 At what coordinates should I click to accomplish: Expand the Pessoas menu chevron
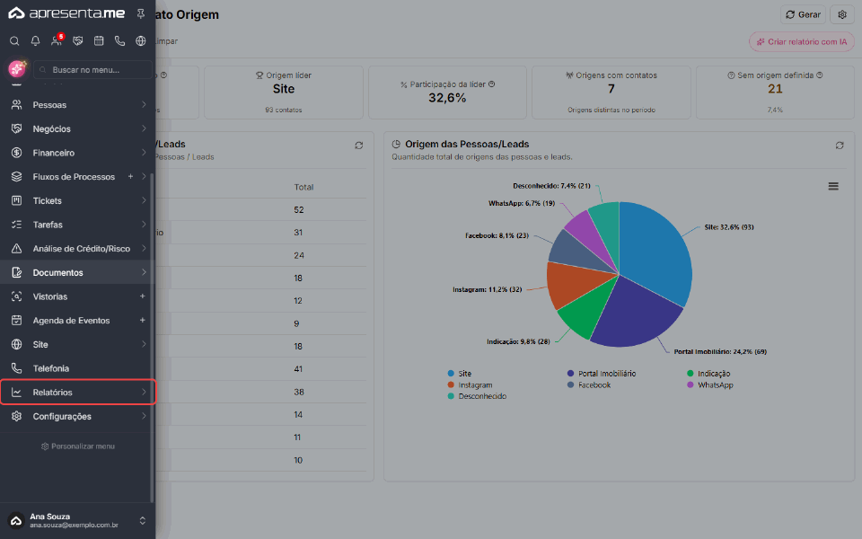(x=144, y=104)
